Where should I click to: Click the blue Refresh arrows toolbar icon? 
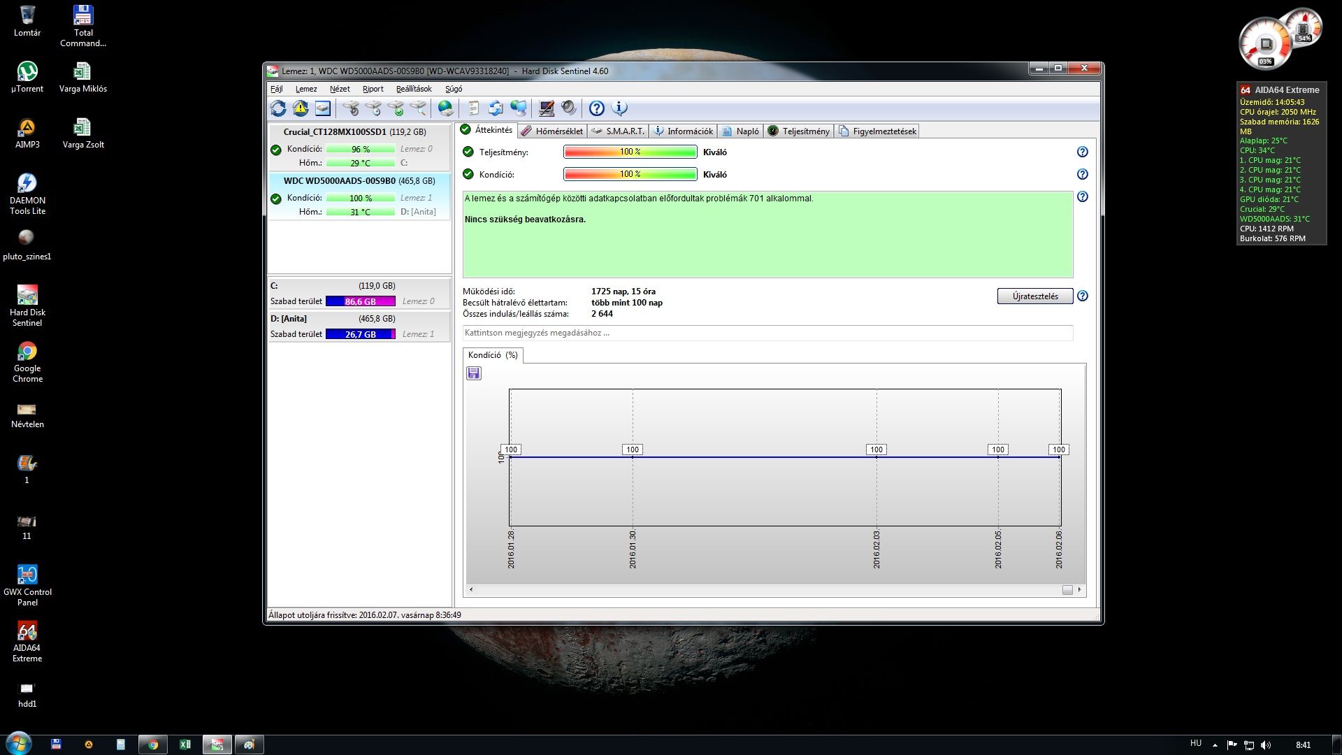tap(278, 108)
